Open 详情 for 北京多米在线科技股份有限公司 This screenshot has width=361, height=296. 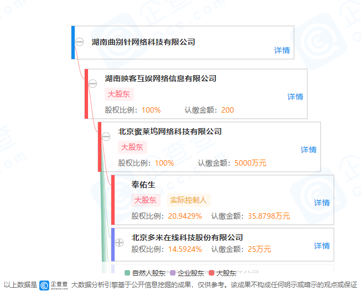click(x=322, y=246)
